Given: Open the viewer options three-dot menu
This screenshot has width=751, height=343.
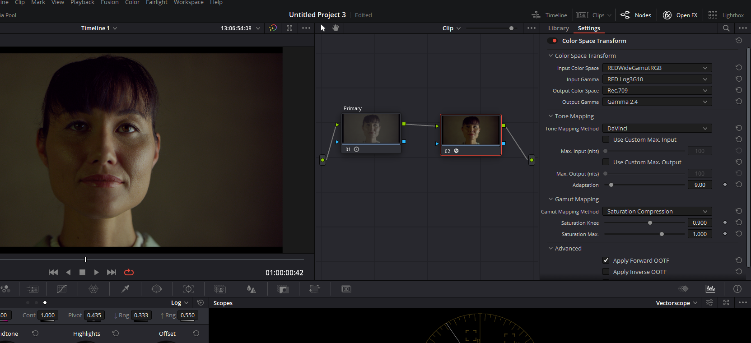Looking at the screenshot, I should tap(306, 28).
